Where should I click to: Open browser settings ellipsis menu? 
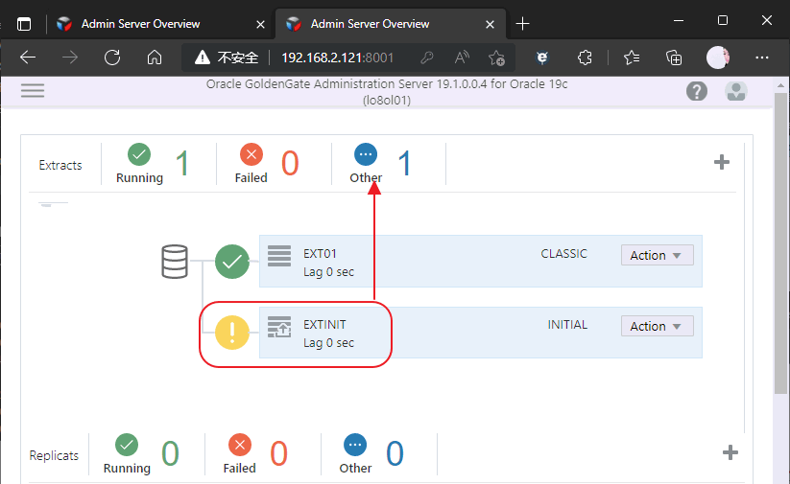762,58
